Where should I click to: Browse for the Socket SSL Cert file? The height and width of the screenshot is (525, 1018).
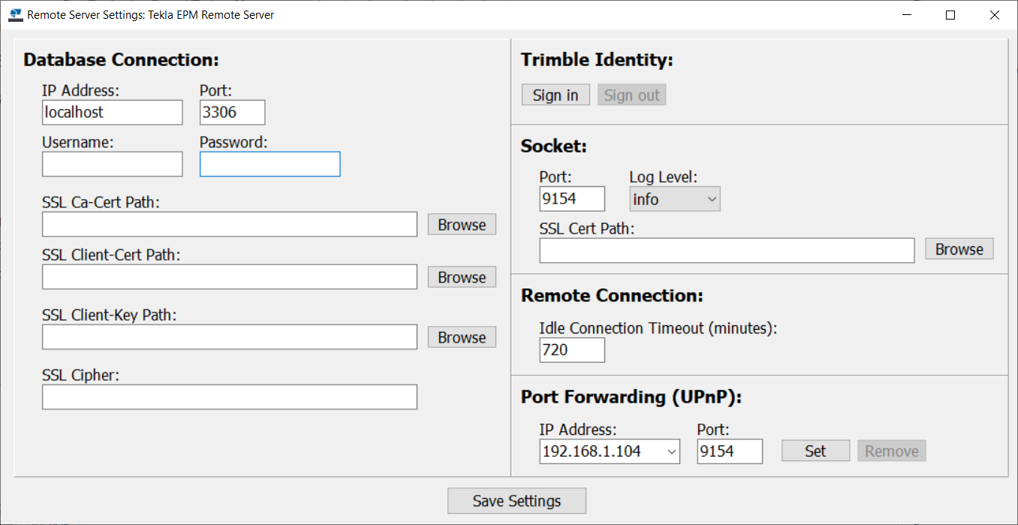point(959,249)
